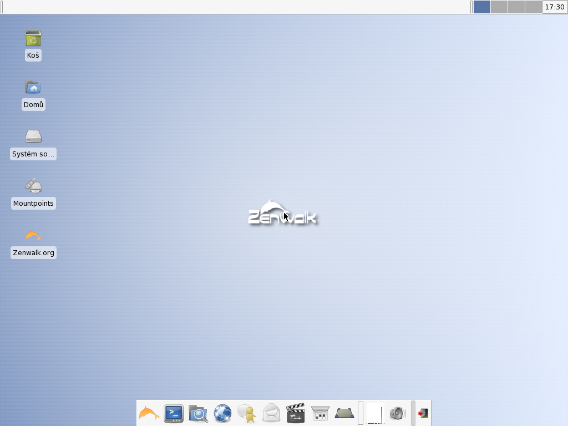The image size is (568, 426).
Task: Click the Koš label text
Action: click(33, 55)
